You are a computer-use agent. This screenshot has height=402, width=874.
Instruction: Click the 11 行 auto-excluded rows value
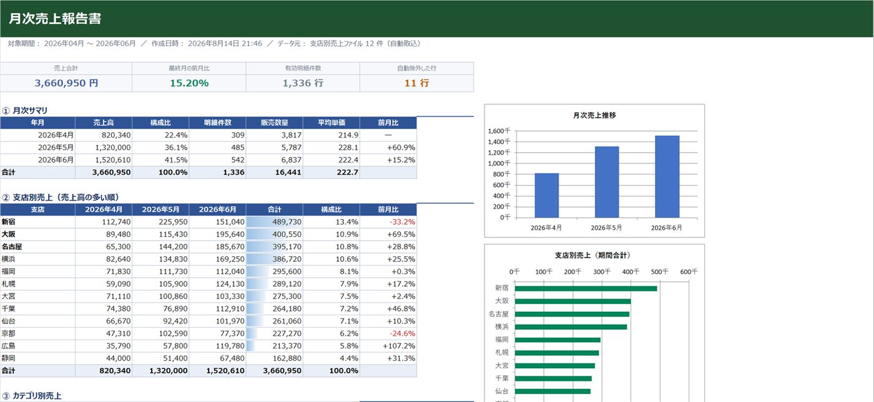click(x=416, y=83)
